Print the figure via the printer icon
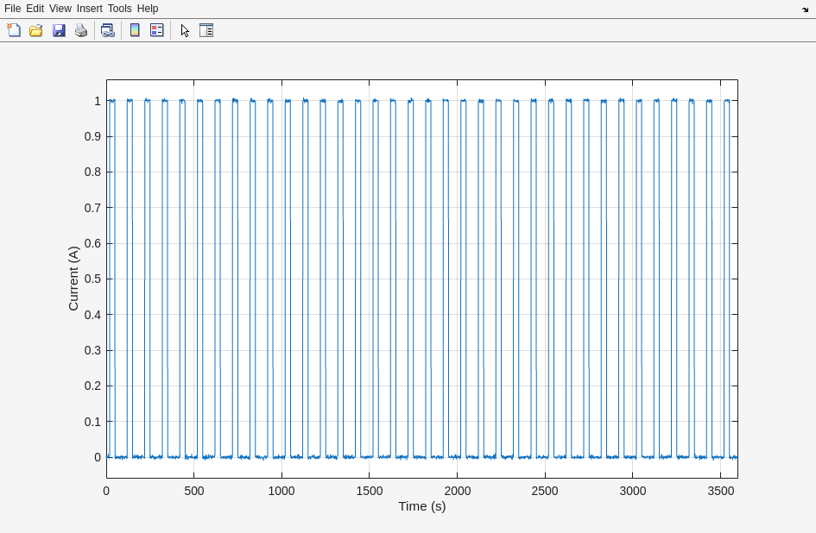Screen dimensions: 816x533 tap(81, 30)
